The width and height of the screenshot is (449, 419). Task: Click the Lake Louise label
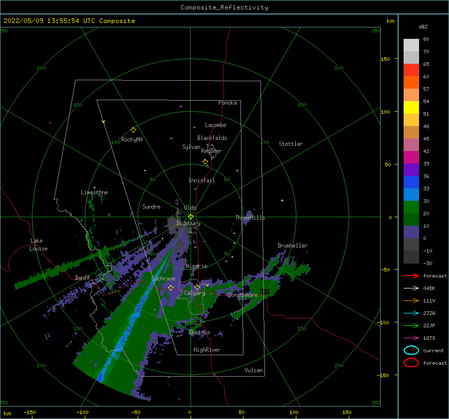click(38, 245)
